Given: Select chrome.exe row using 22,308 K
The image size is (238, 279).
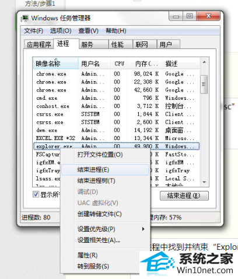Looking at the screenshot, I should pos(116,82).
